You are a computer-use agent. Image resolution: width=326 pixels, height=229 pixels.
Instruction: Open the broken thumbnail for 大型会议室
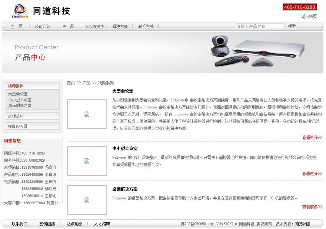(x=87, y=114)
